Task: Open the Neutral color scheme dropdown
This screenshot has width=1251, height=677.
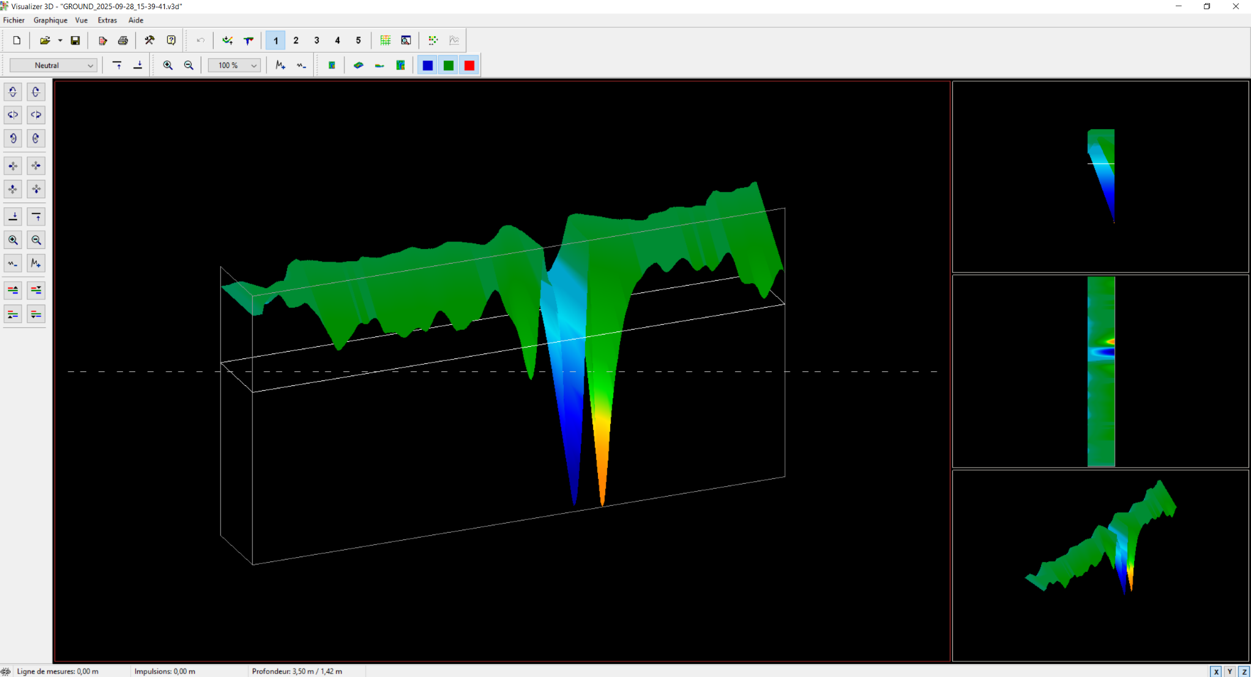Action: coord(53,65)
